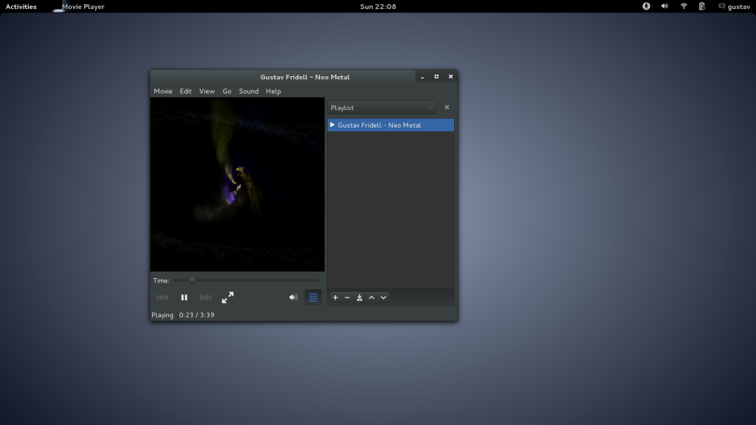
Task: Open the sidebar view selector dropdown
Action: click(x=381, y=107)
